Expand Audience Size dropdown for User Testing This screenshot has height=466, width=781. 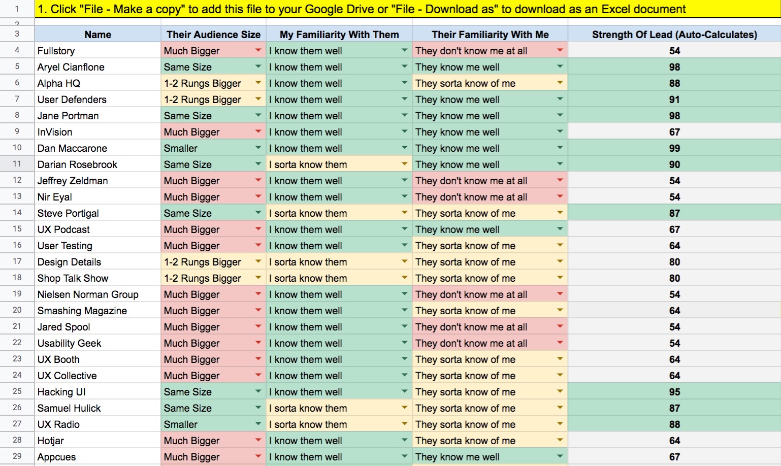258,245
